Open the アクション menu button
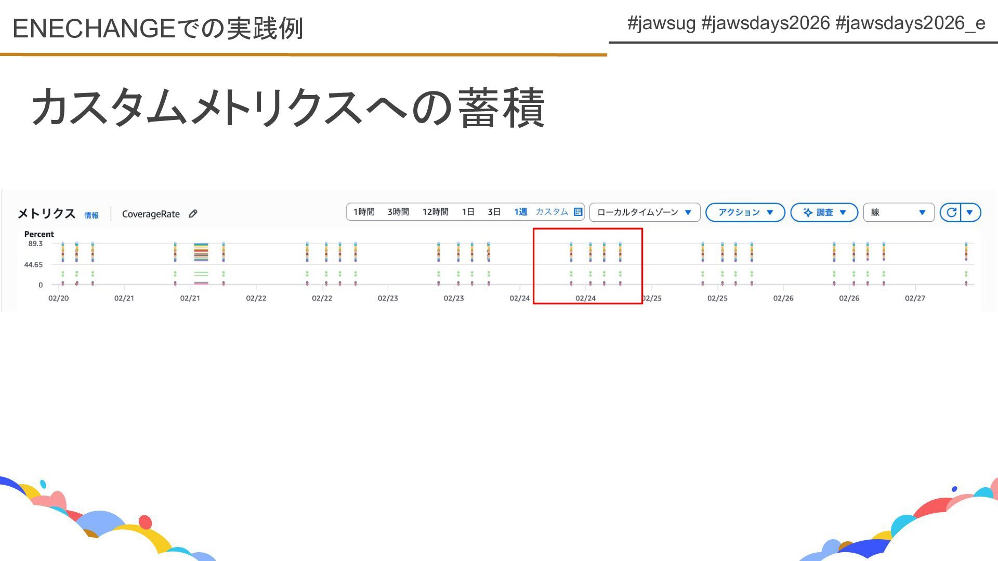This screenshot has width=998, height=561. coord(744,212)
